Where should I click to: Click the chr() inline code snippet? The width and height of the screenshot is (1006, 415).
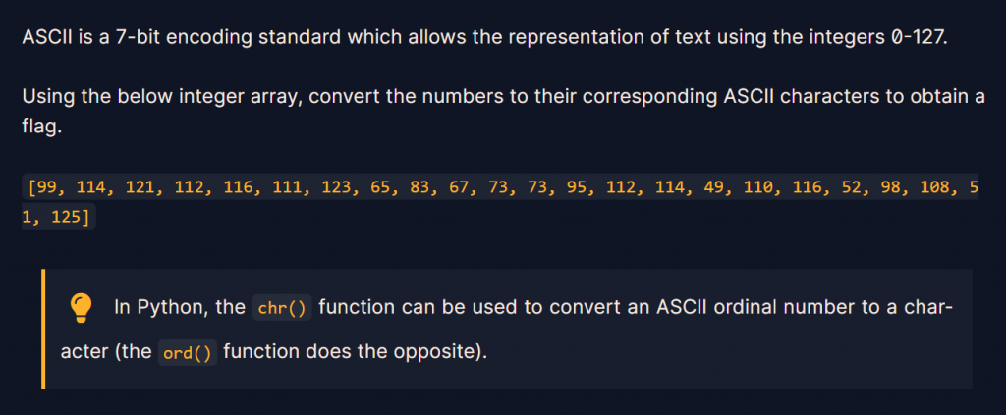pos(282,308)
